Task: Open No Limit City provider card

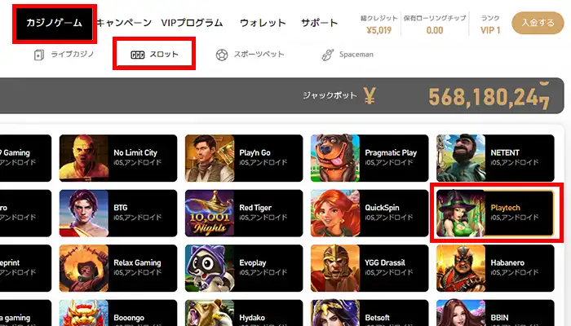Action: 118,158
